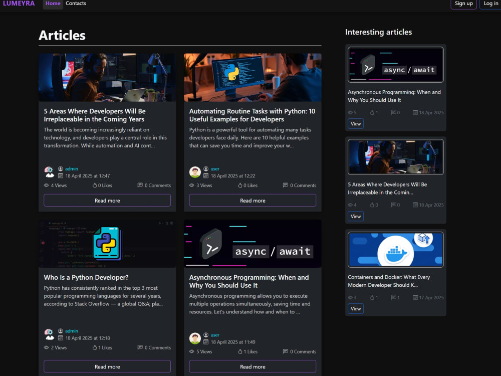Click user avatar on the 'Automating Routine Tasks' card
The width and height of the screenshot is (501, 376).
coord(195,172)
